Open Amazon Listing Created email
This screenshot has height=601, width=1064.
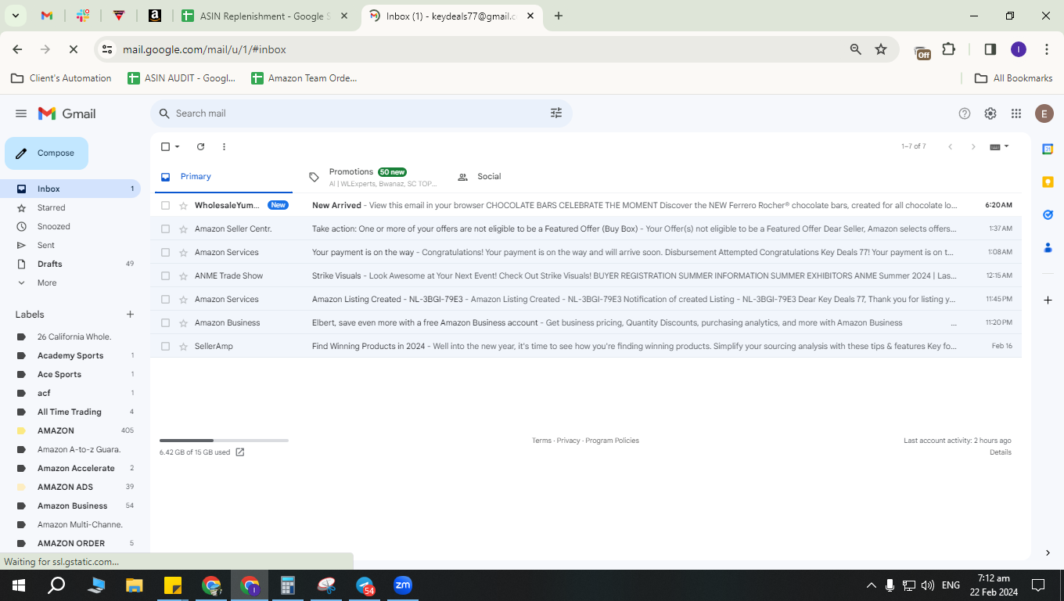point(586,299)
